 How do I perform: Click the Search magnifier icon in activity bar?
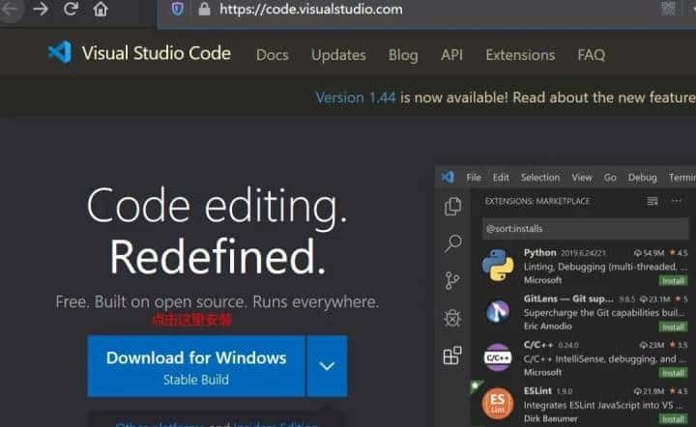(452, 244)
